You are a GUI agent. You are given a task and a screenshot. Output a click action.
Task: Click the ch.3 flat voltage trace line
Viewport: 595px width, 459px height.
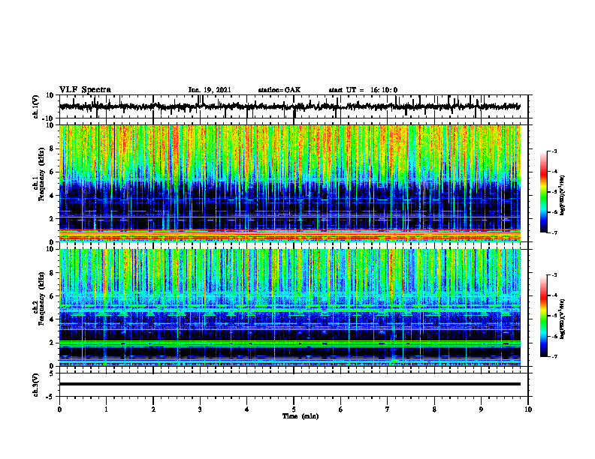coord(290,384)
